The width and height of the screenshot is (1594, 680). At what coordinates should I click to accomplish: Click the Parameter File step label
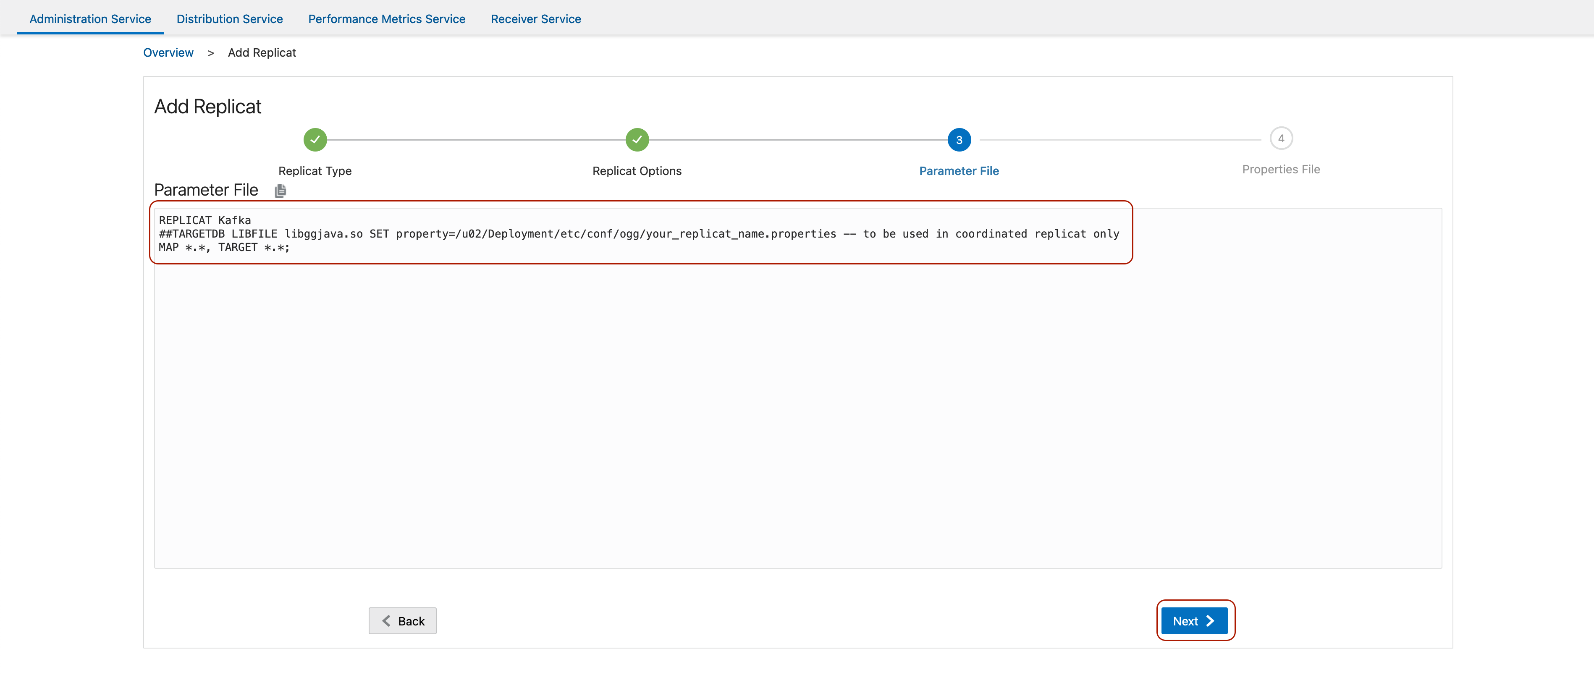(959, 171)
